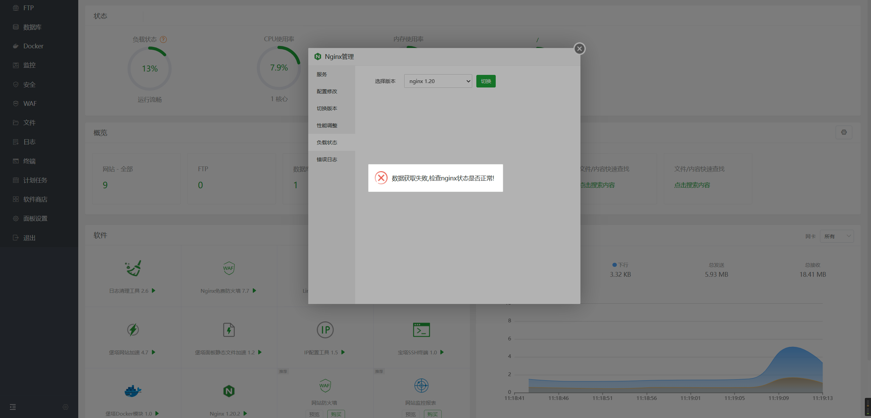
Task: Open the 日志 logs sidebar icon
Action: (16, 142)
